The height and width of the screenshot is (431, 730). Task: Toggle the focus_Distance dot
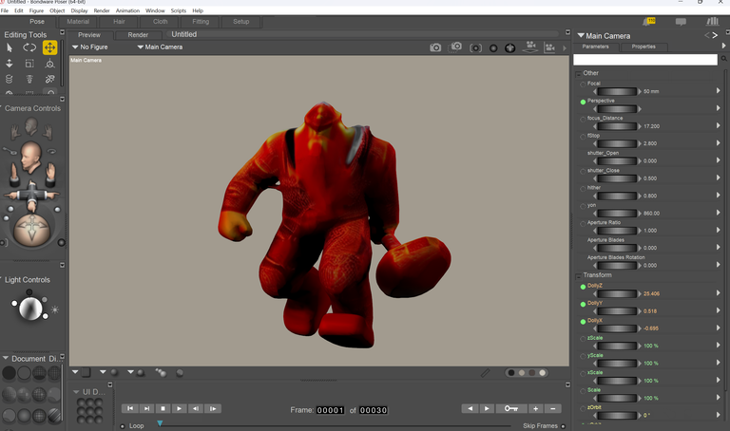[x=583, y=120]
